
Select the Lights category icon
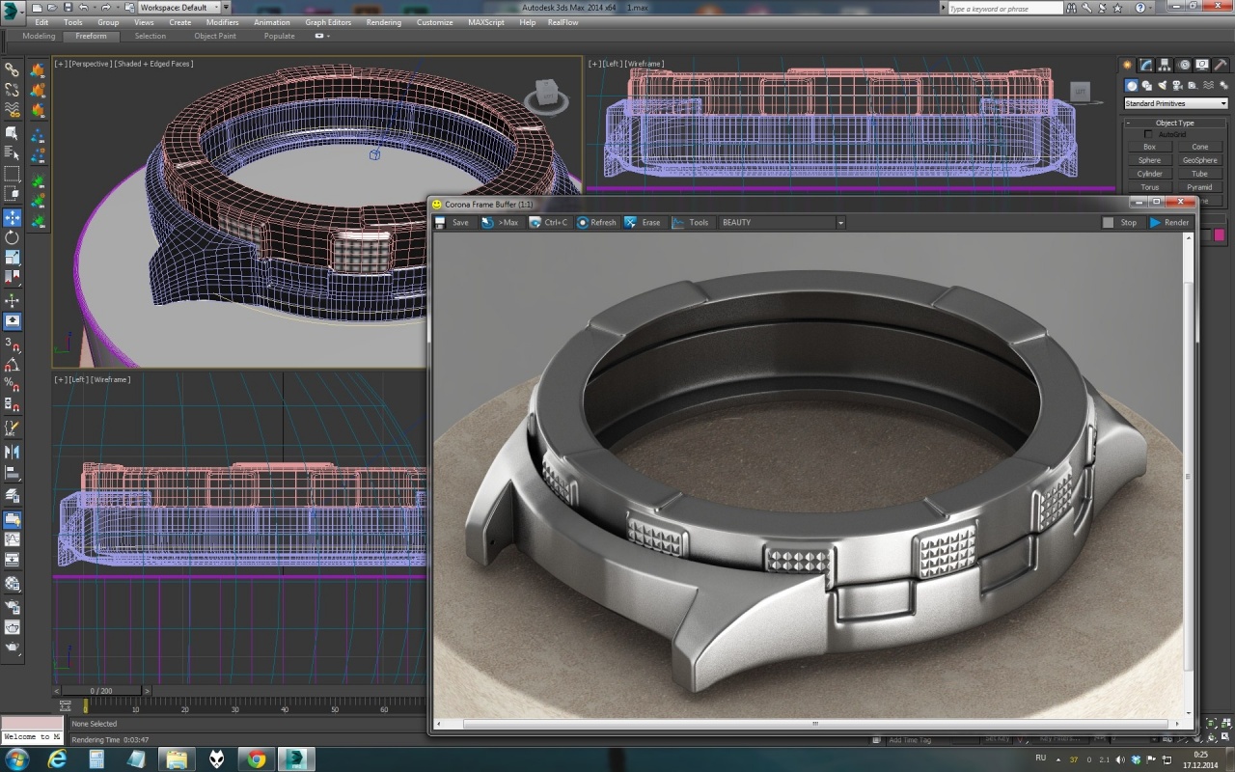pos(1160,85)
